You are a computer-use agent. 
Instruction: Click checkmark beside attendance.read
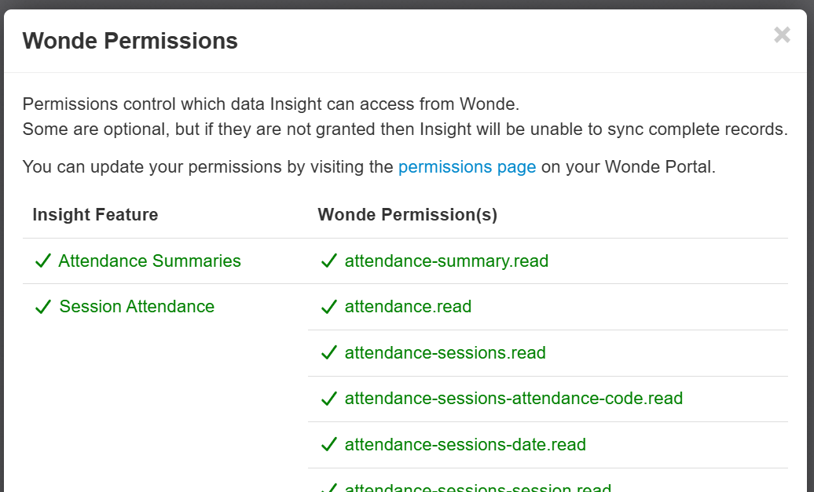pos(329,307)
